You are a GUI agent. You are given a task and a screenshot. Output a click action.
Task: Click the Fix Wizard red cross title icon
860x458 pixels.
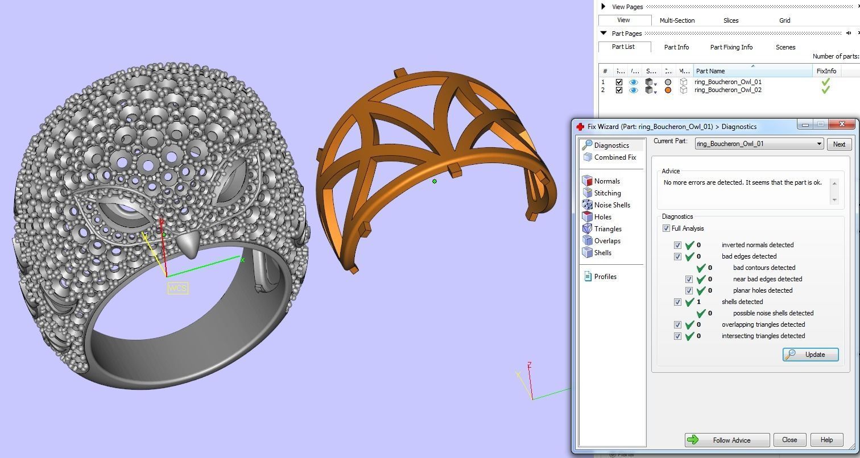click(580, 126)
